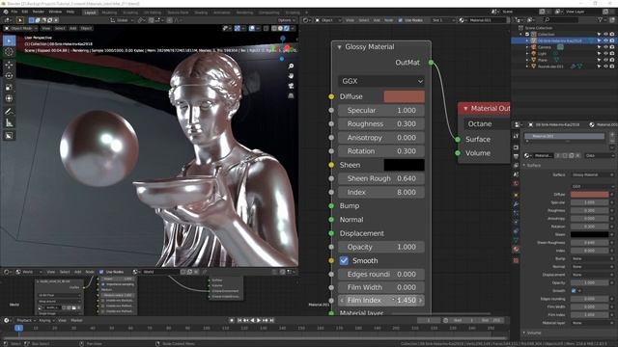Toggle Use Nodes checkbox in world node editor
The height and width of the screenshot is (347, 618).
(101, 272)
